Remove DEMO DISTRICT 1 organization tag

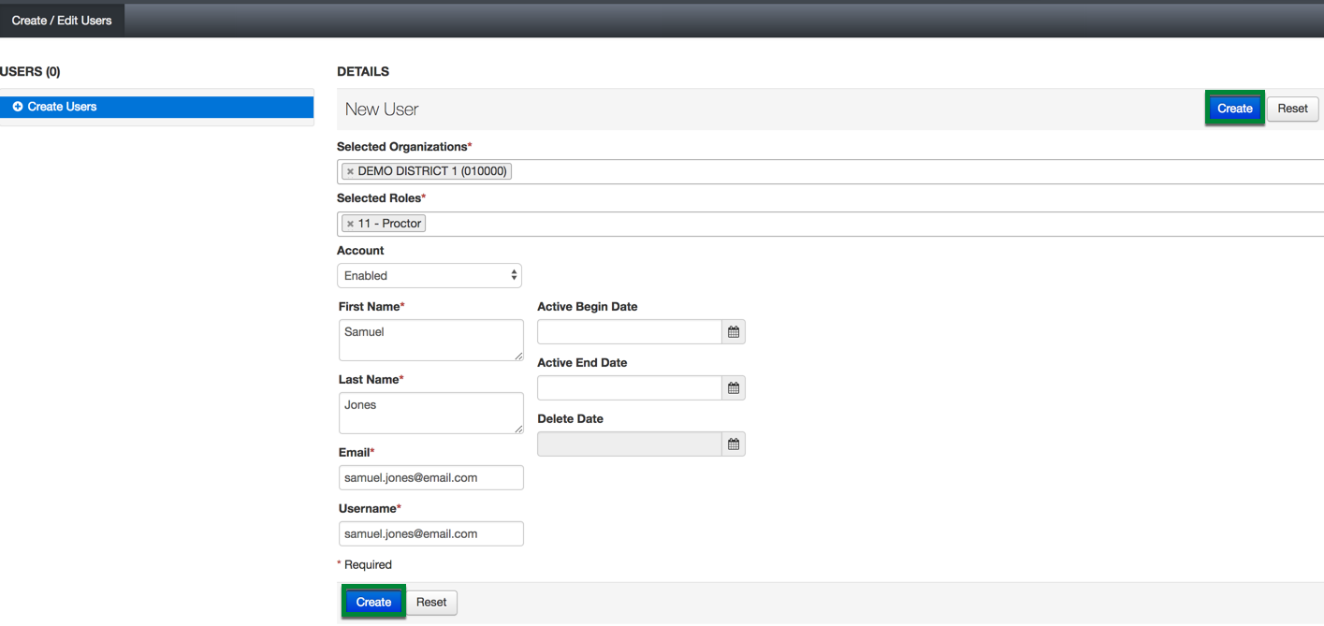click(x=350, y=172)
